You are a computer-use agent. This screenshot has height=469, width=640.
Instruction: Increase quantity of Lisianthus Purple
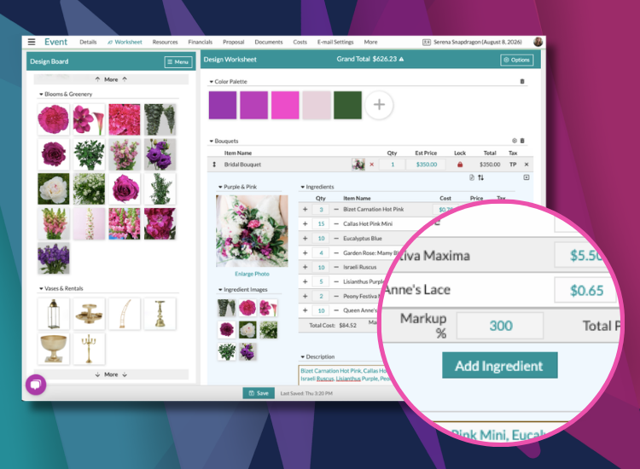click(x=305, y=281)
